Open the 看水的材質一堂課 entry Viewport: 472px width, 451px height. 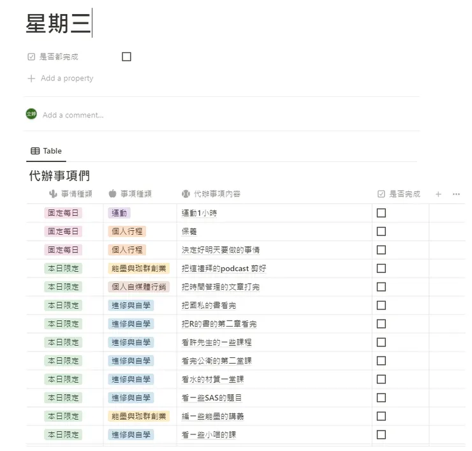(212, 380)
